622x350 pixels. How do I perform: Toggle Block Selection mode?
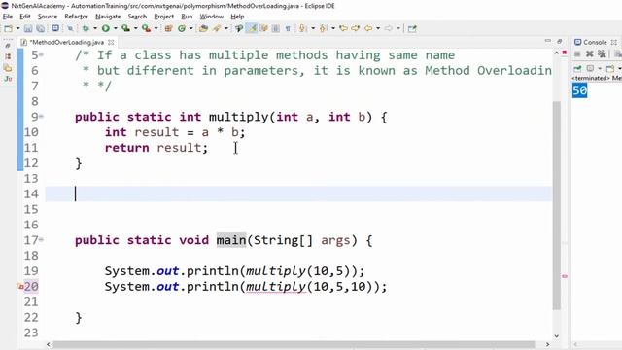pyautogui.click(x=276, y=28)
